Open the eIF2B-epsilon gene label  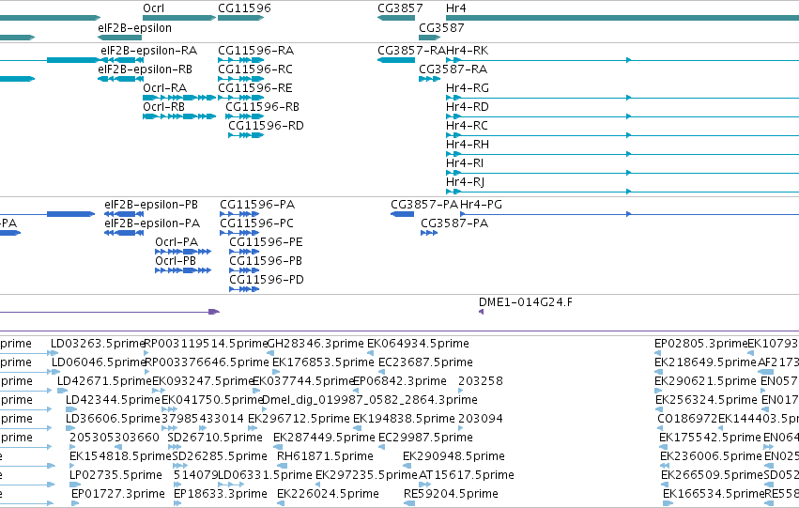coord(134,28)
